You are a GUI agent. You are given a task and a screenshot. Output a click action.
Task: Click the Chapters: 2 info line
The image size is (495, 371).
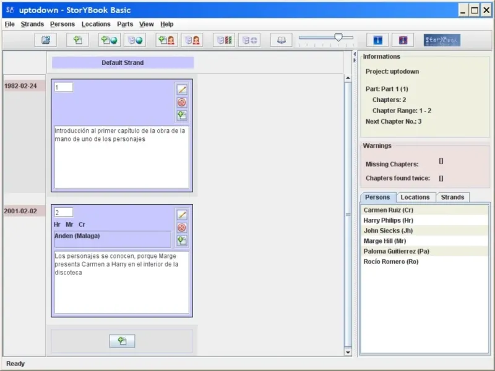[x=389, y=100]
